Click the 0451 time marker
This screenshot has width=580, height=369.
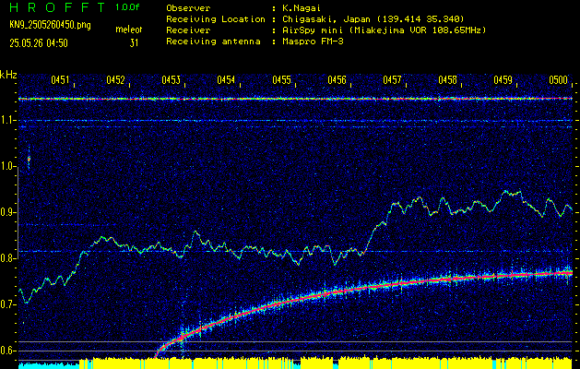(60, 79)
